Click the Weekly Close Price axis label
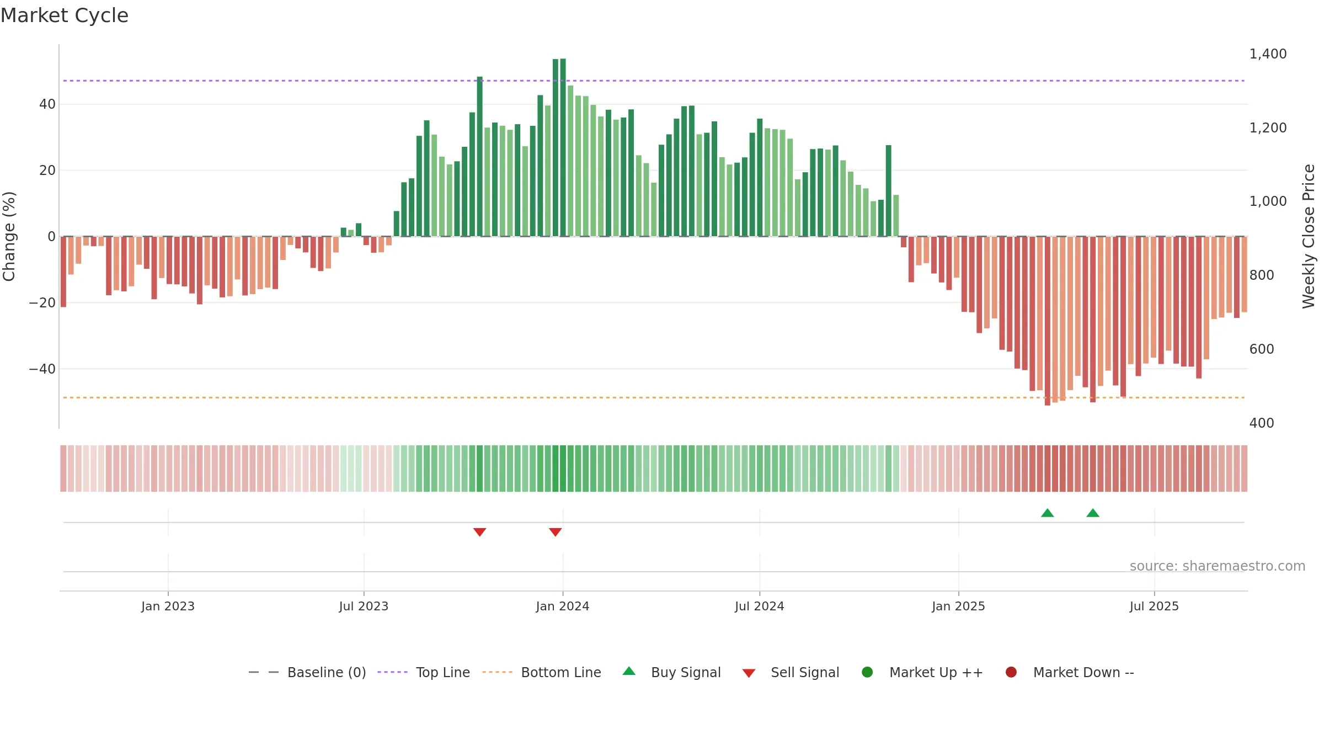The width and height of the screenshot is (1324, 745). (1309, 236)
